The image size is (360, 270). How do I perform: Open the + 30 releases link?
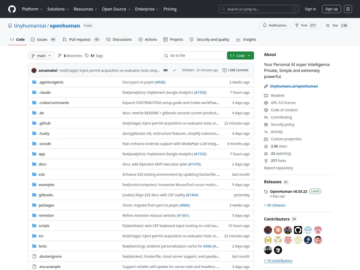pyautogui.click(x=274, y=205)
